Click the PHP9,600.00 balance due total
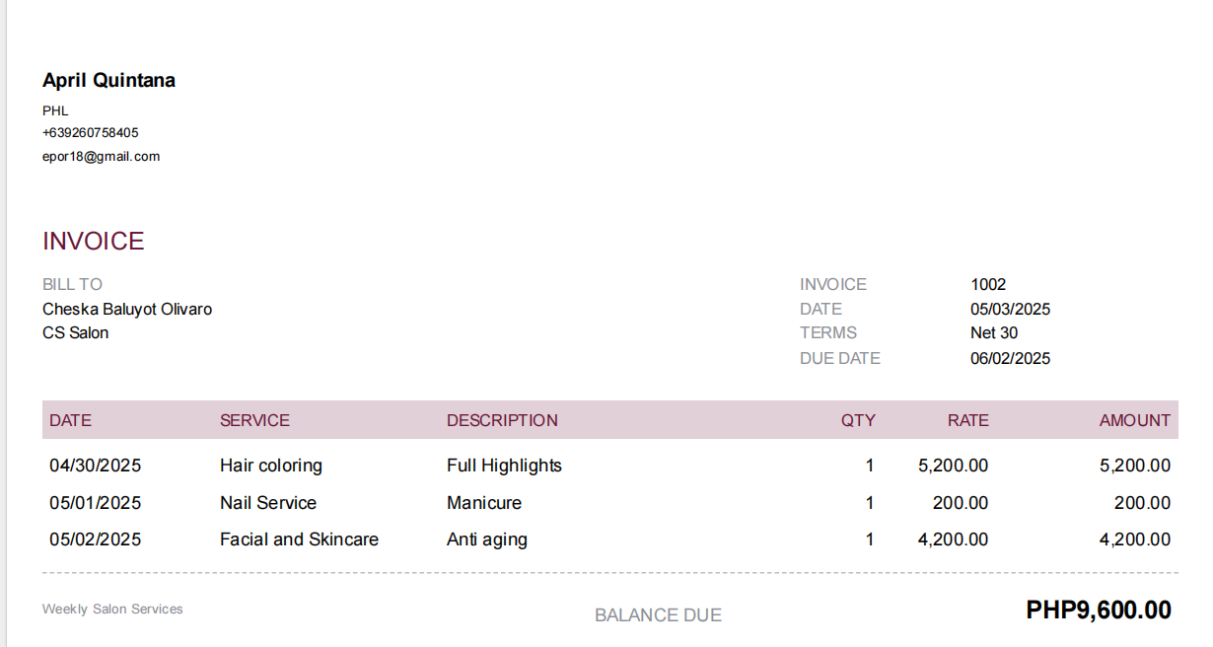 click(x=1099, y=611)
